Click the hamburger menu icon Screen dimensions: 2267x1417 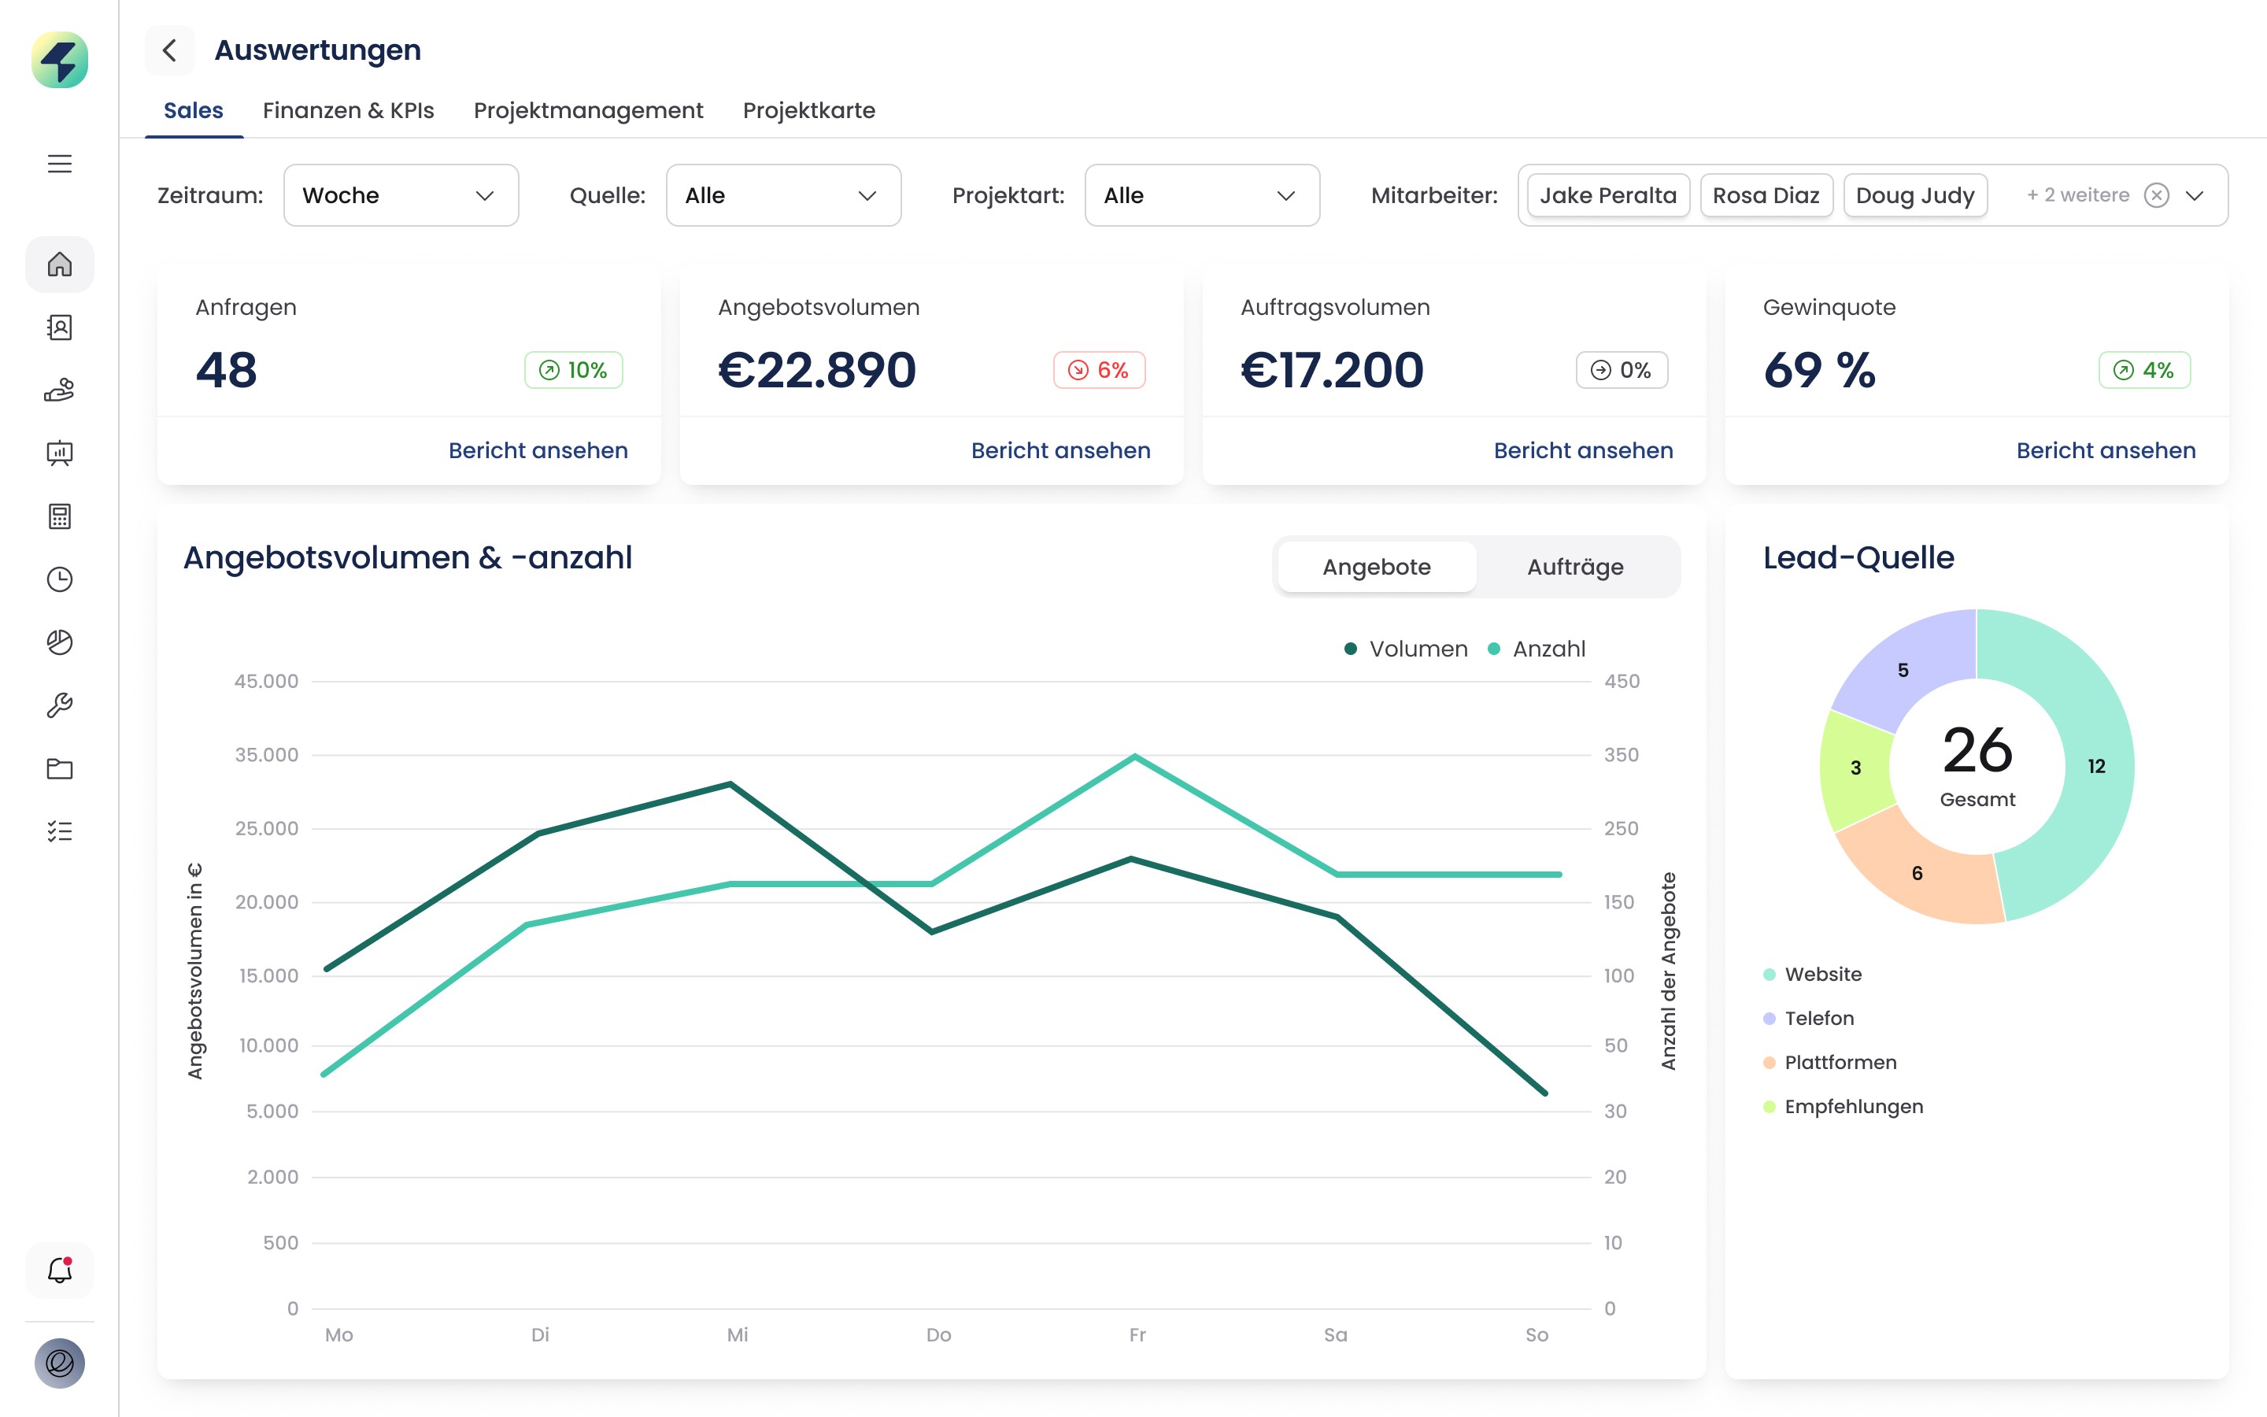coord(59,164)
